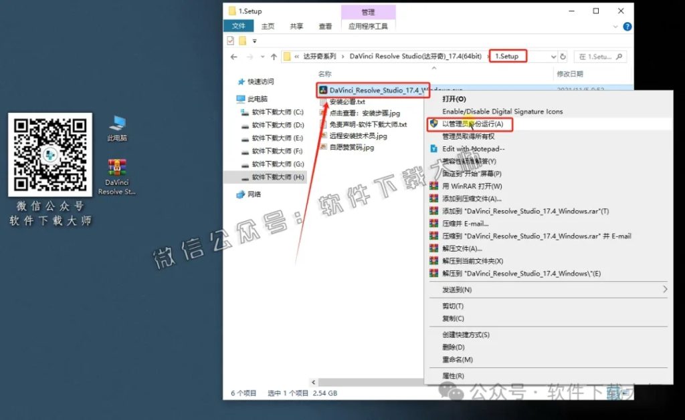Open the address bar dropdown arrow

click(x=553, y=56)
